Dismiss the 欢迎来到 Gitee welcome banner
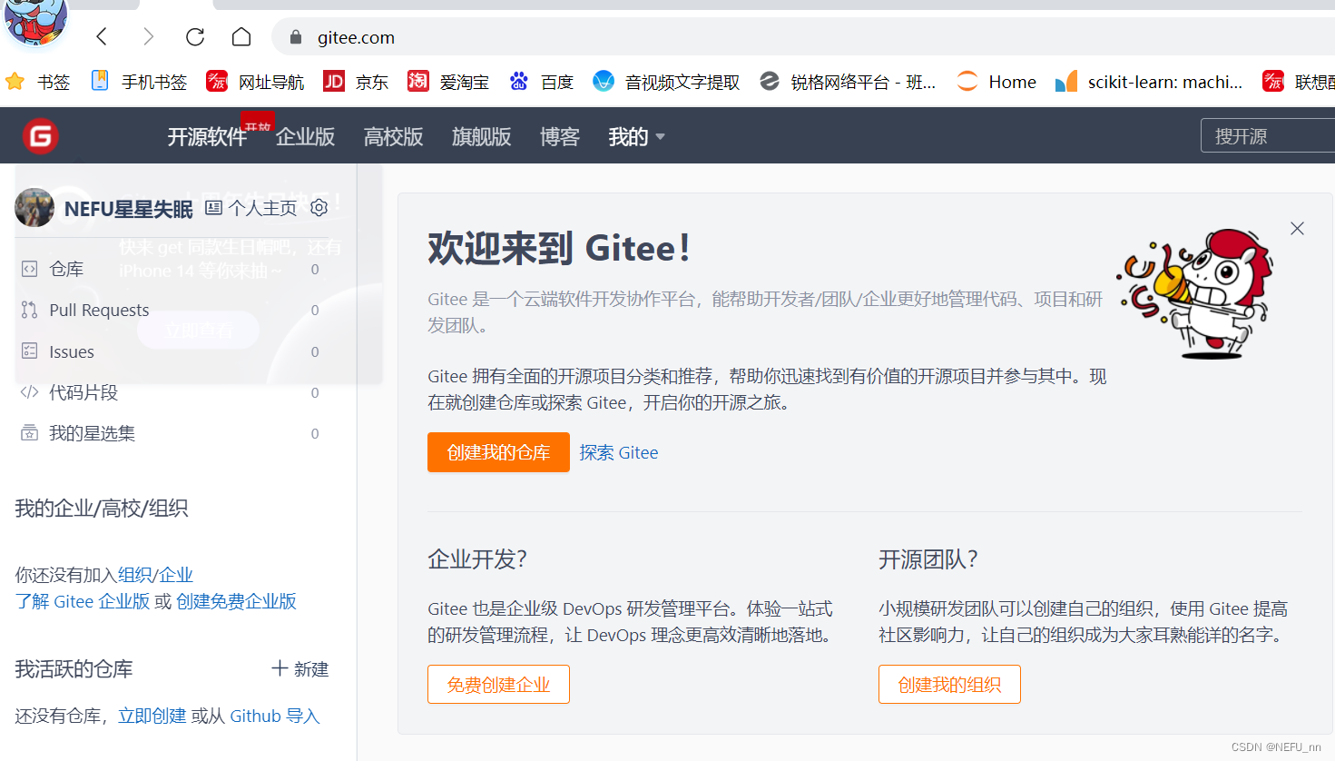Viewport: 1335px width, 761px height. click(1296, 228)
